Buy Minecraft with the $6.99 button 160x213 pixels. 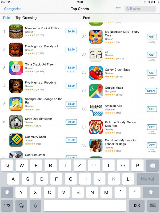(x=71, y=31)
